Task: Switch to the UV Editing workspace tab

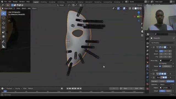Action: [x=61, y=2]
